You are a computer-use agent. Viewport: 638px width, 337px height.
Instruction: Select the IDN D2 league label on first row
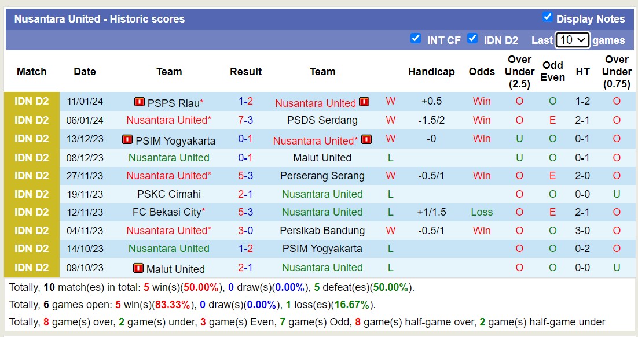[x=32, y=102]
